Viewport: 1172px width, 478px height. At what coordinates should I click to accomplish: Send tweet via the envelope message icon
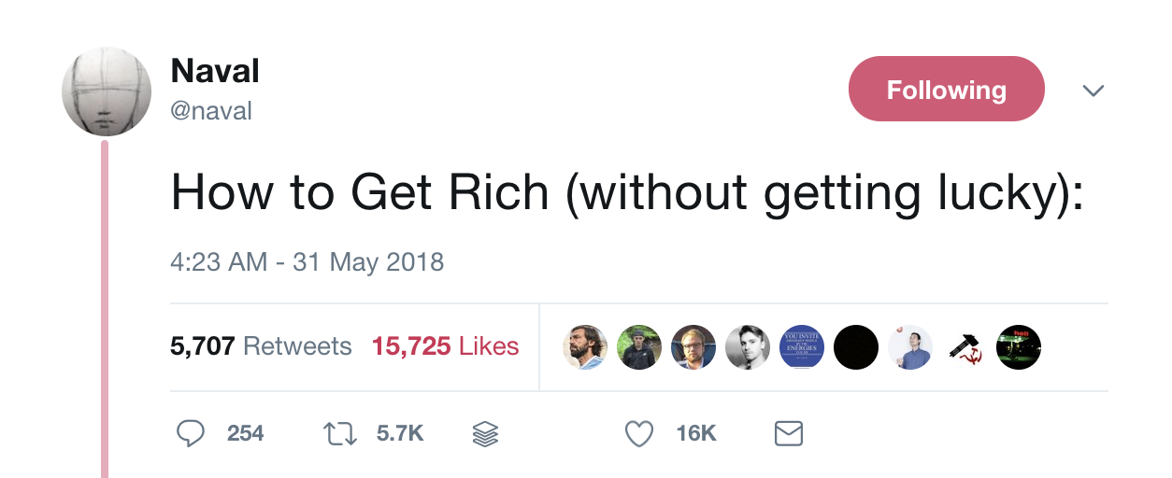(x=789, y=433)
